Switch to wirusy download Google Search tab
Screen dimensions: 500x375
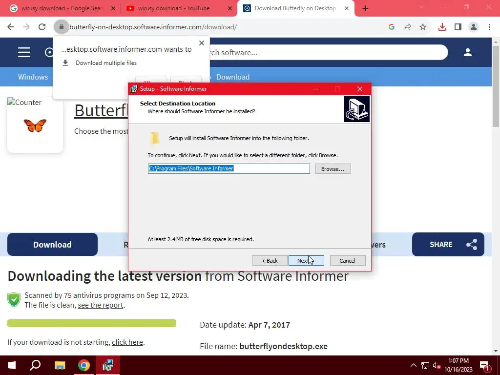pyautogui.click(x=61, y=8)
